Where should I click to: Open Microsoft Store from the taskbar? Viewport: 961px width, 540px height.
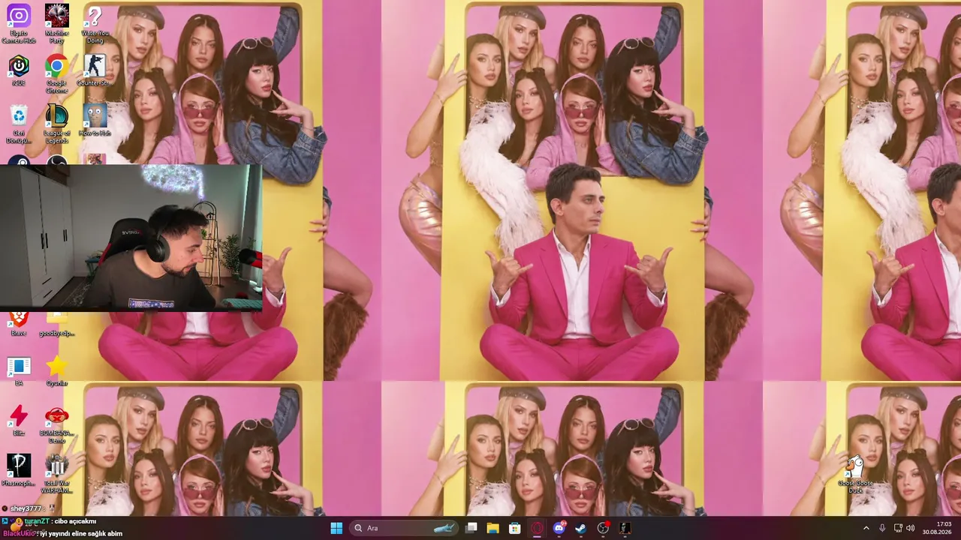point(514,528)
